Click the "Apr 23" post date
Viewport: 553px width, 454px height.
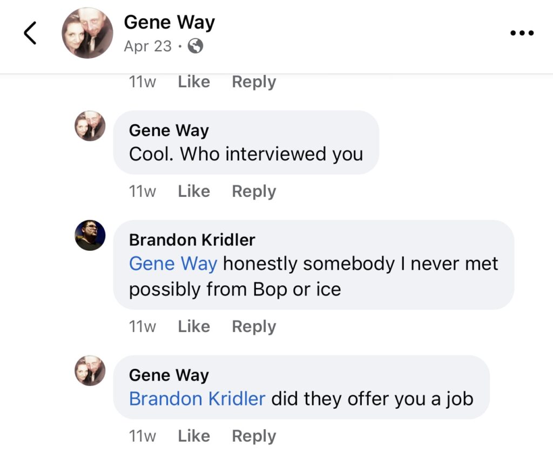[x=147, y=47]
